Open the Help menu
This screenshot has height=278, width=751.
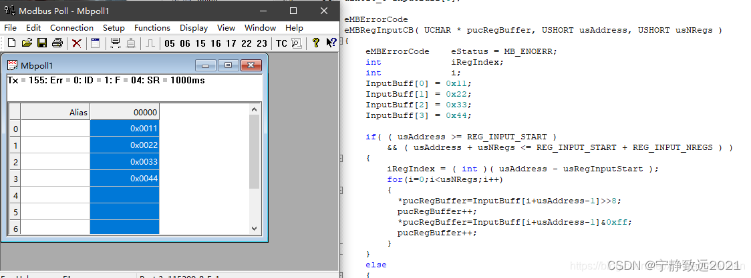[x=294, y=28]
